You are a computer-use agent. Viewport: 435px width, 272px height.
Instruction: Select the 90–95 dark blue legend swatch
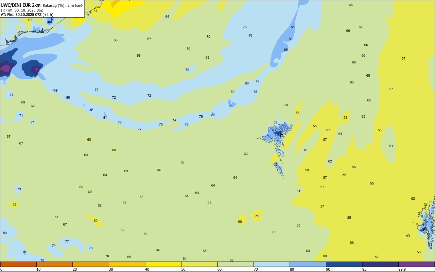click(x=344, y=264)
